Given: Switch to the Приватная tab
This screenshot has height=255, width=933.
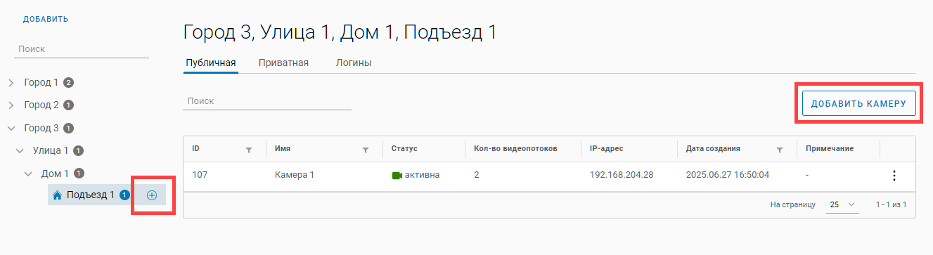Looking at the screenshot, I should pyautogui.click(x=283, y=63).
